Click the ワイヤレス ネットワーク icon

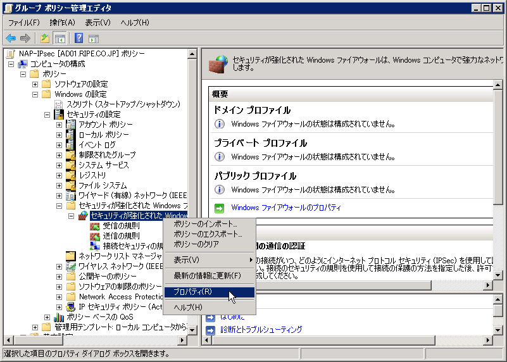[x=71, y=266]
